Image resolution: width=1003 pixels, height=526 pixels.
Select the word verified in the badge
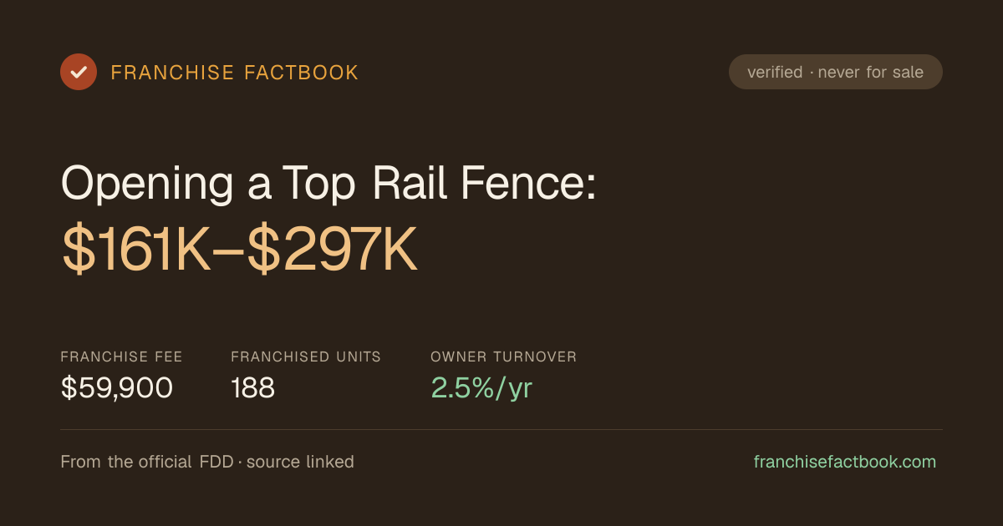point(775,72)
